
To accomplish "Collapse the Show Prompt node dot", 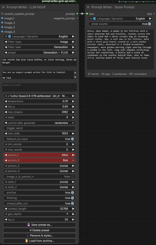I will [x=88, y=7].
